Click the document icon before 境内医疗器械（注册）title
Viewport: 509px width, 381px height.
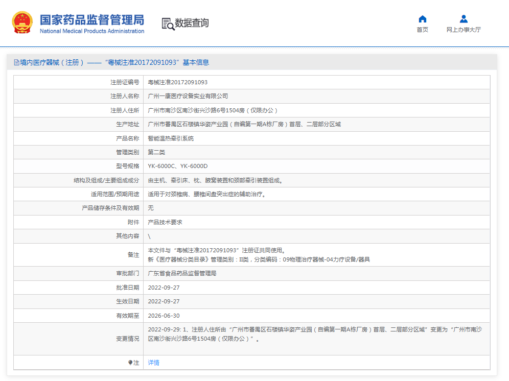[15, 62]
